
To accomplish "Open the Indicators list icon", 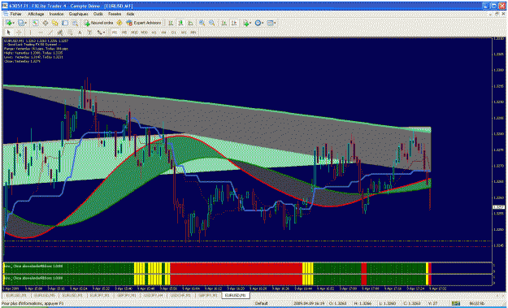I will pos(246,23).
